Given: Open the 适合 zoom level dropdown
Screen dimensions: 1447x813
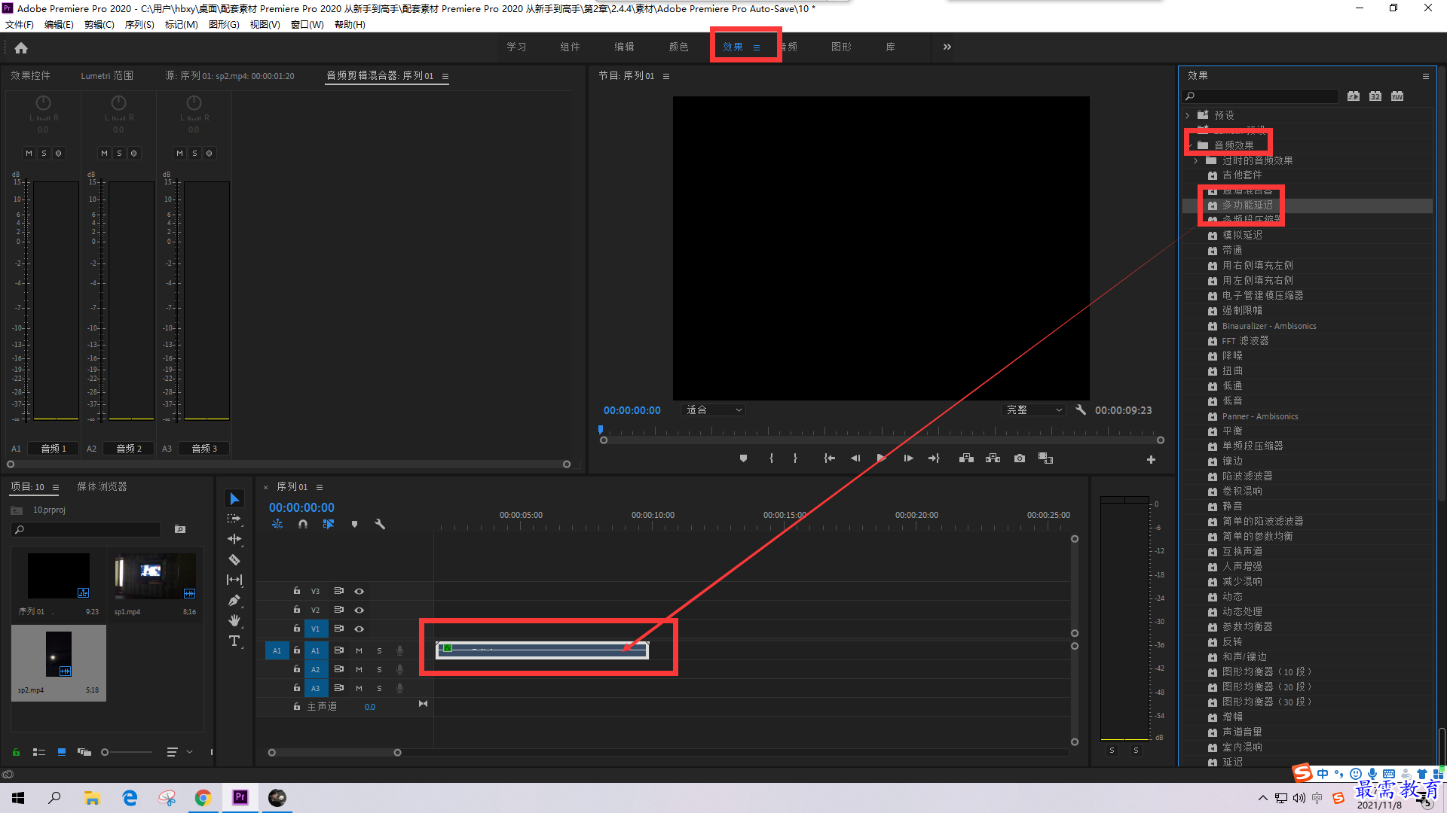Looking at the screenshot, I should [713, 410].
